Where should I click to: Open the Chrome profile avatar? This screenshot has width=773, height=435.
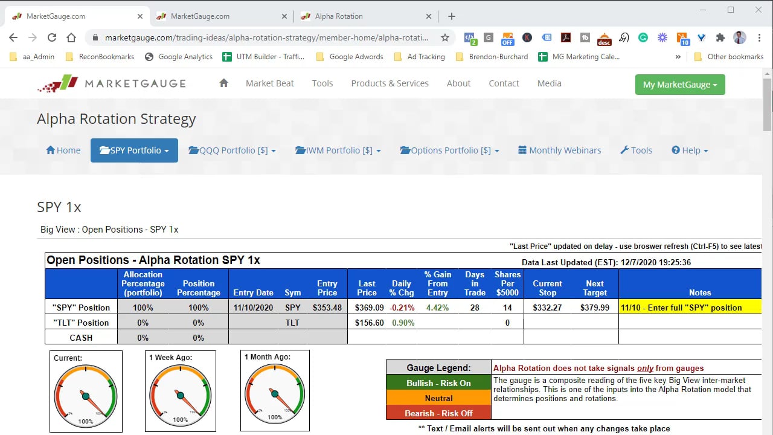[740, 37]
